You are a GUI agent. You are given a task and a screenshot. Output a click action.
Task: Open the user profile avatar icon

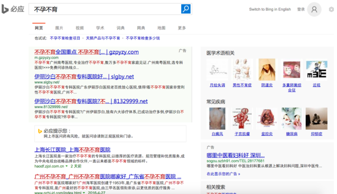314,9
